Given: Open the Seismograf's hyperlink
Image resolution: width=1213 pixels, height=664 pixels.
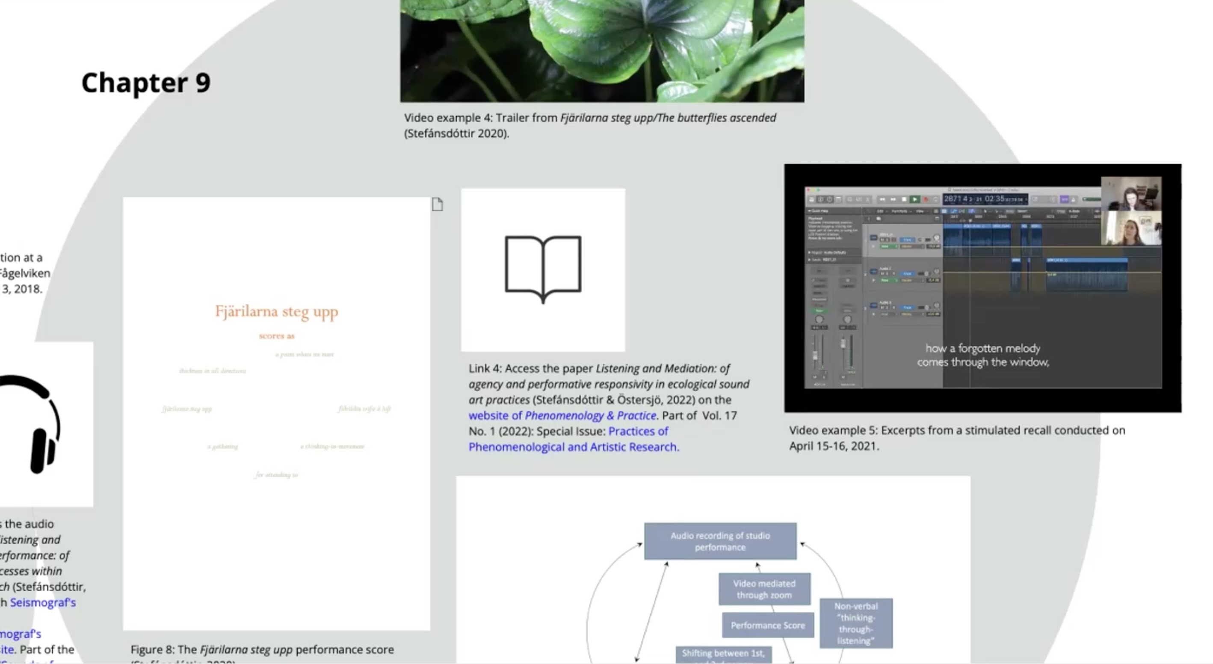Looking at the screenshot, I should [43, 602].
